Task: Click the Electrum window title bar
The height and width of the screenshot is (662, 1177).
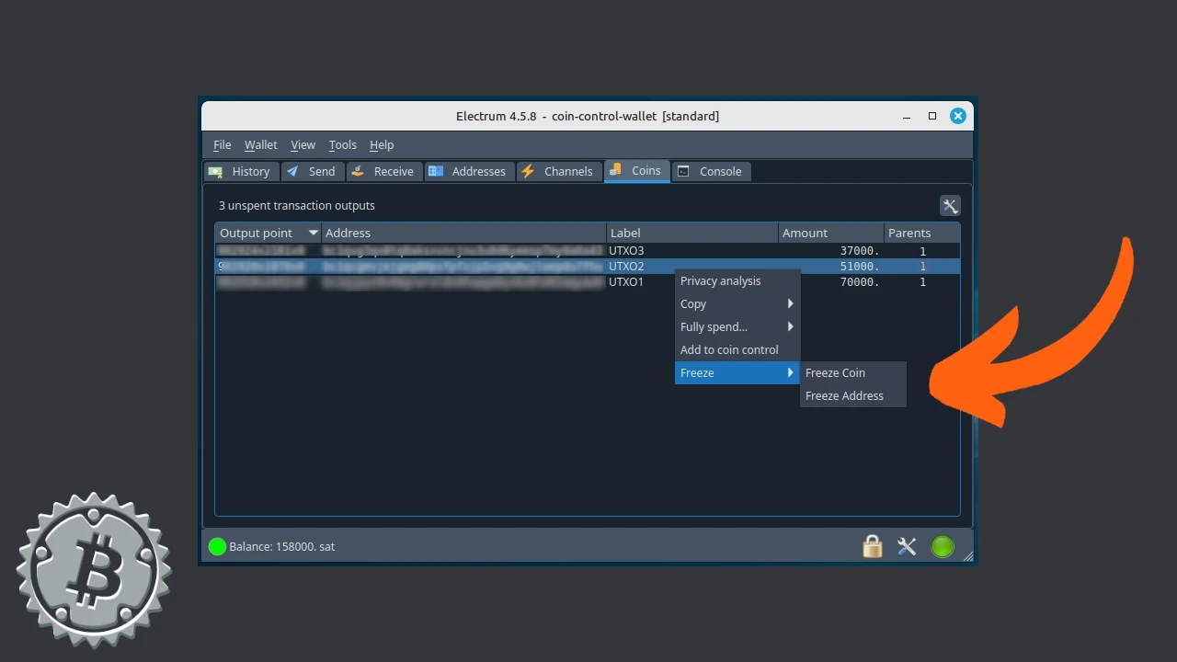Action: (588, 117)
